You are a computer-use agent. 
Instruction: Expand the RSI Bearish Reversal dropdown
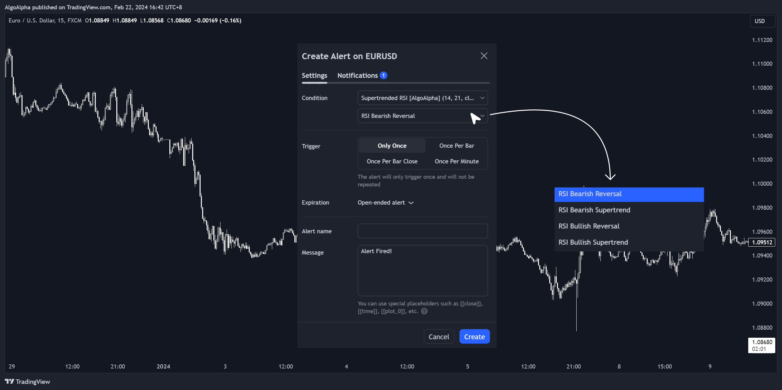[x=423, y=116]
